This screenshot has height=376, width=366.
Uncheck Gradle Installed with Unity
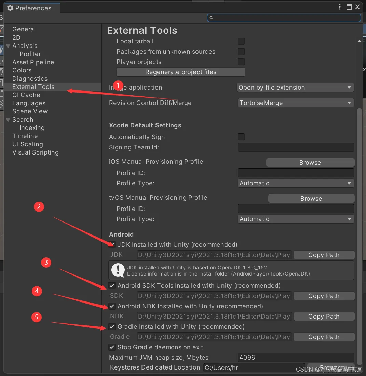click(112, 326)
